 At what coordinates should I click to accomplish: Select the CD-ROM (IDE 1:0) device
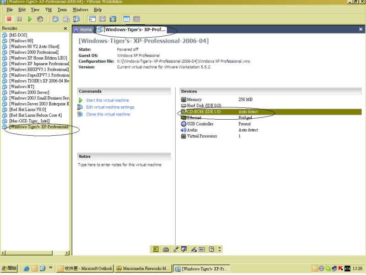pos(271,111)
